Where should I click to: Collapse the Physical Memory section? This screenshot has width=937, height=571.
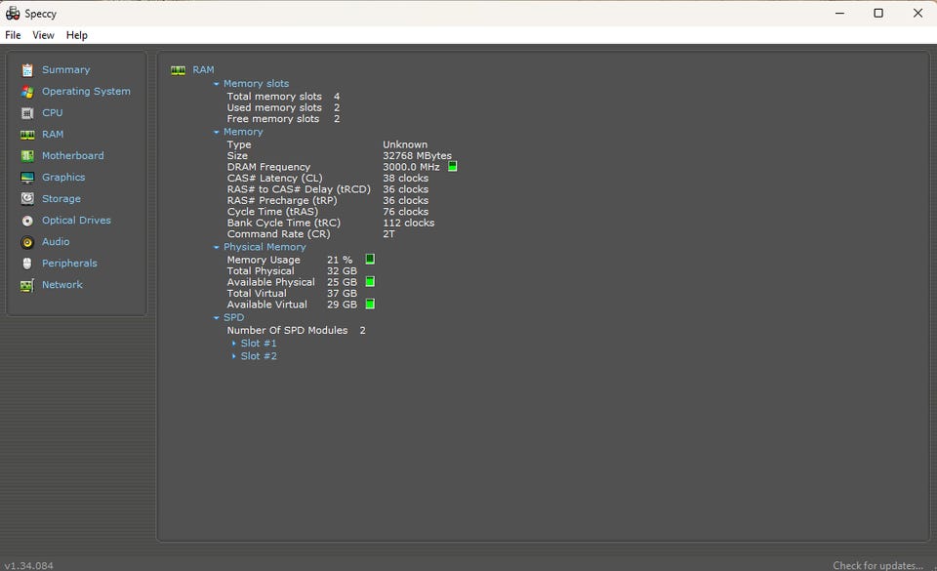click(217, 247)
